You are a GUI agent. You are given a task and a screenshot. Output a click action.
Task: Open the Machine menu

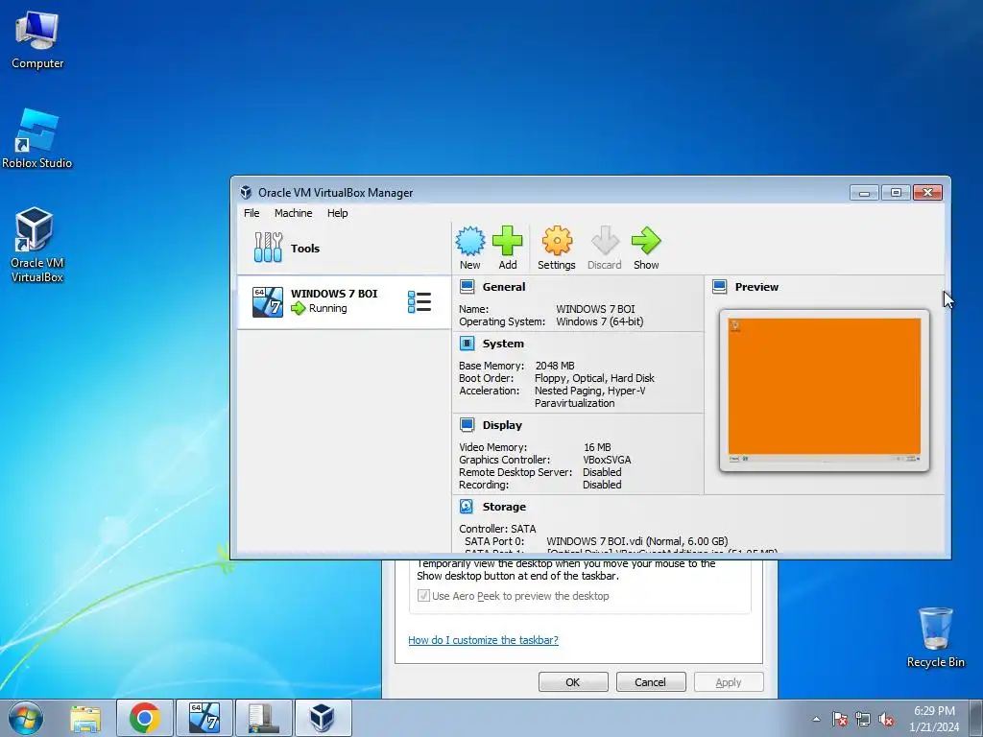294,213
